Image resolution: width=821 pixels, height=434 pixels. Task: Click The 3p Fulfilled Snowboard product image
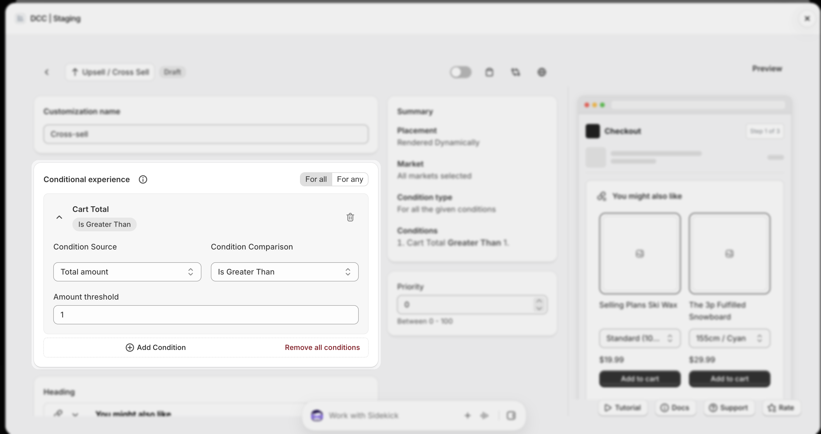click(730, 253)
